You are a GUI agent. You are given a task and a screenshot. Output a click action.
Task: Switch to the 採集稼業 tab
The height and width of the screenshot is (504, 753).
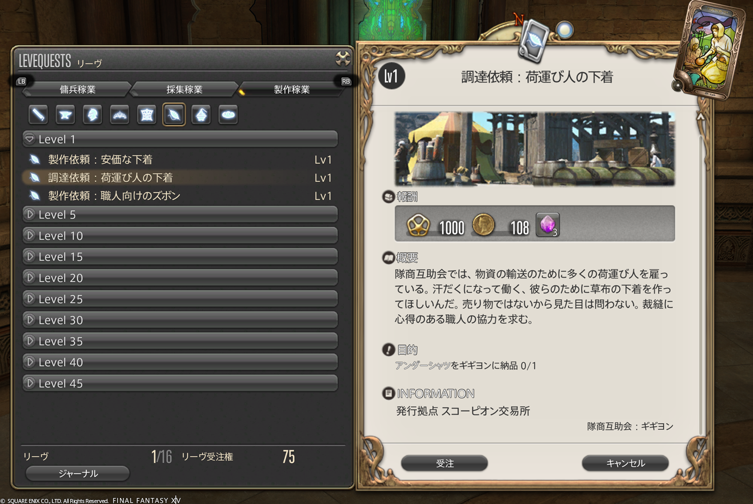coord(184,89)
